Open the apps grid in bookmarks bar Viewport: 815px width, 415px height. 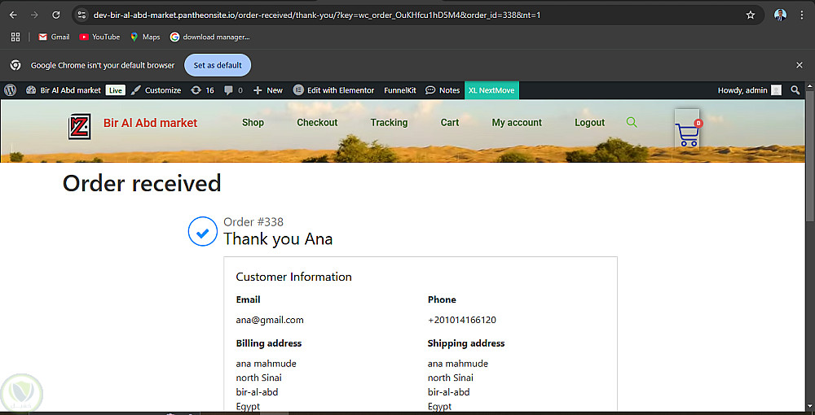coord(15,37)
